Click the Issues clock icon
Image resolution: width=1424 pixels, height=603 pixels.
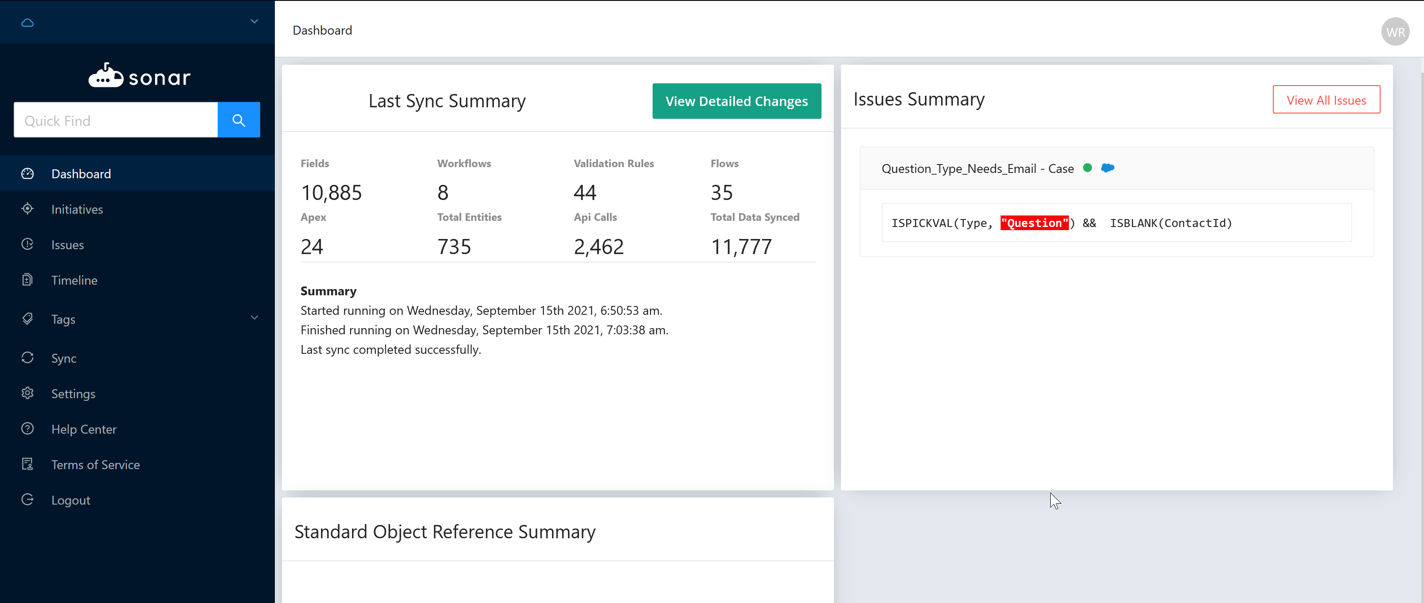click(x=27, y=244)
